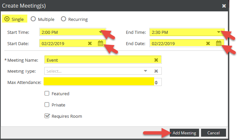The image size is (237, 140).
Task: Click the End Date text 02/22/2019
Action: (163, 43)
